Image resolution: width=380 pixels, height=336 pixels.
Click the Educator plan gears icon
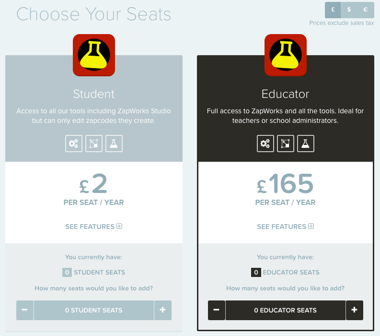[x=265, y=144]
